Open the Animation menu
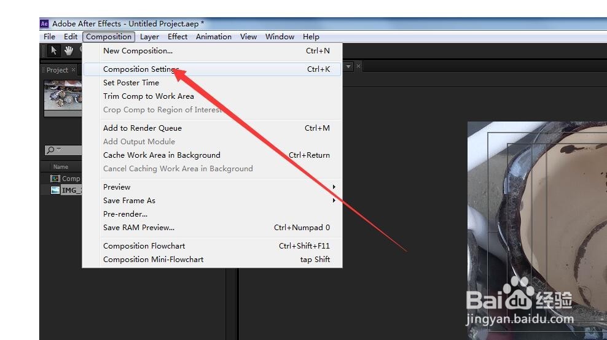607x340 pixels. click(214, 36)
